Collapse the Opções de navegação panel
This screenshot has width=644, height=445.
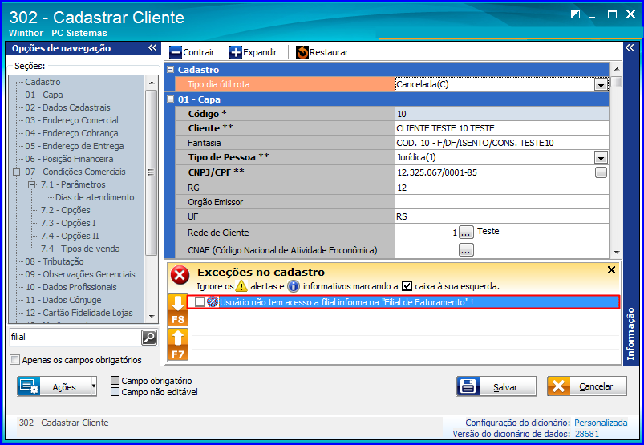(x=152, y=47)
